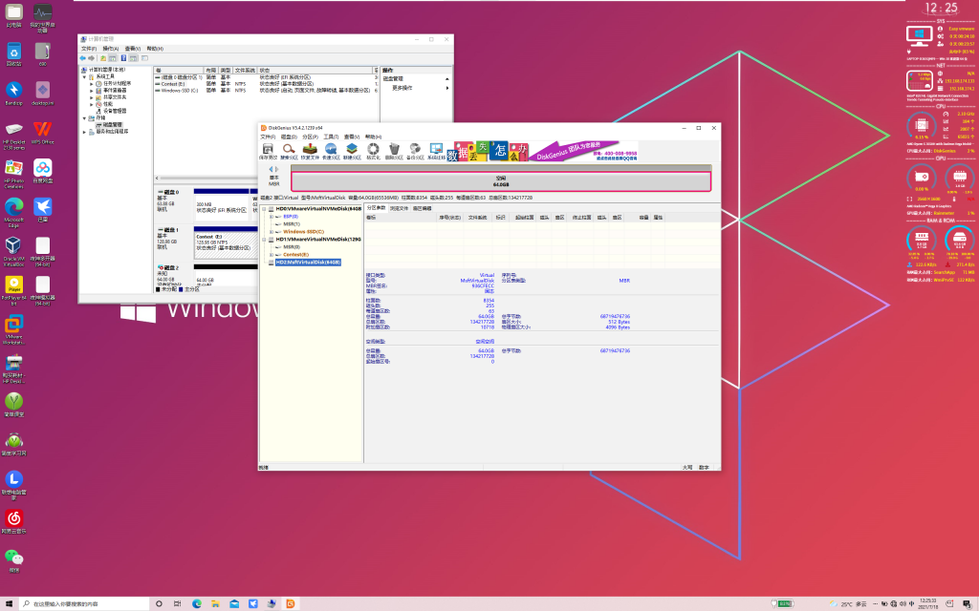Click previous disk arrow in DiskGenius
The width and height of the screenshot is (979, 611).
click(271, 169)
